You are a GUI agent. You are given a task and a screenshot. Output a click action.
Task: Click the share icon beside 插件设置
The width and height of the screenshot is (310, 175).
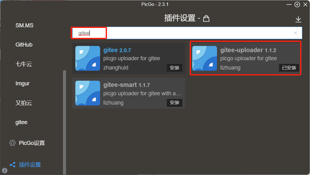tap(13, 164)
